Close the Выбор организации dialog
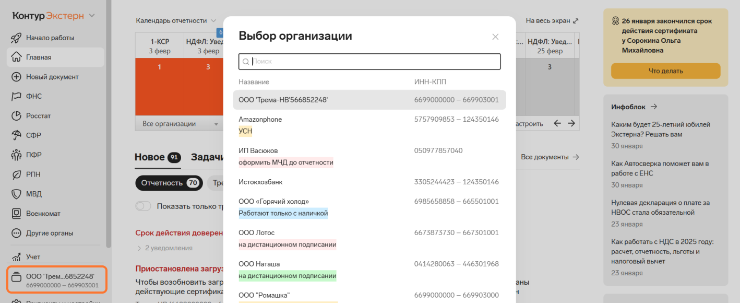Viewport: 740px width, 303px height. tap(496, 37)
